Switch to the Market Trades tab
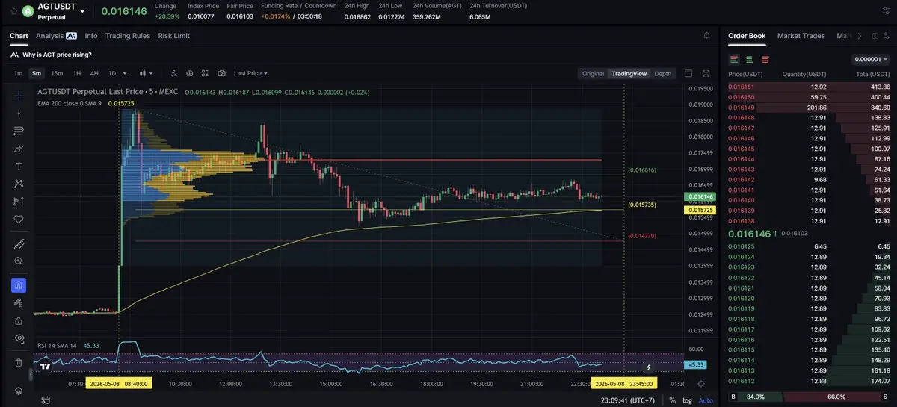The height and width of the screenshot is (407, 897). 801,35
